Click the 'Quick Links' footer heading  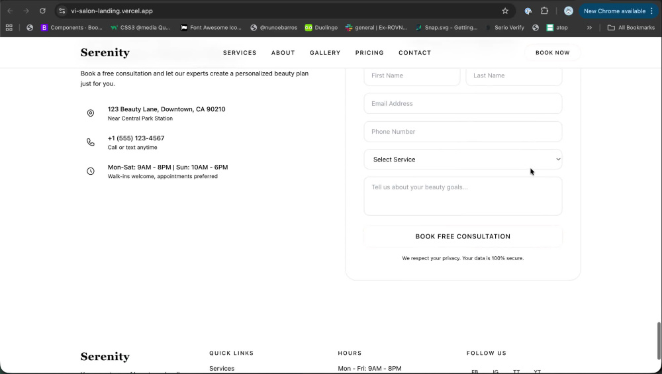coord(231,353)
